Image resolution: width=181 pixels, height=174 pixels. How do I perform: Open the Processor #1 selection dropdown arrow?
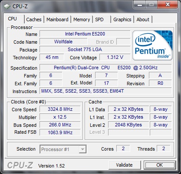click(82, 149)
